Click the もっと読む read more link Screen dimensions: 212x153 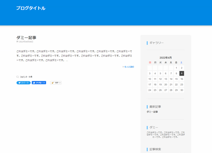coord(129,67)
